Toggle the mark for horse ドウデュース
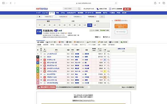The width and height of the screenshot is (167, 104). click(x=45, y=60)
